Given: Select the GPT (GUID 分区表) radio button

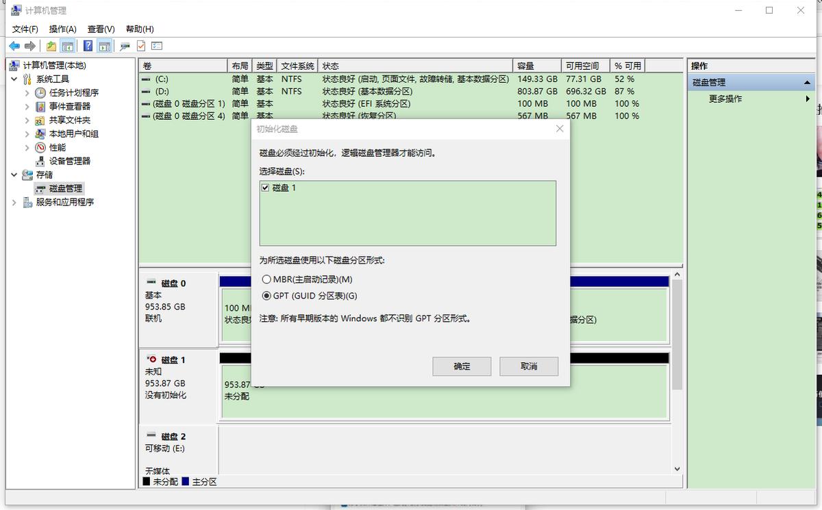Looking at the screenshot, I should pyautogui.click(x=267, y=296).
